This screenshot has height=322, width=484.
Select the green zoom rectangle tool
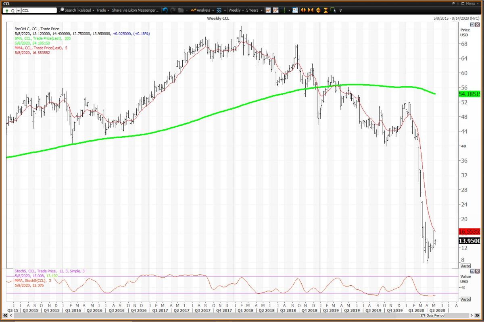click(333, 10)
